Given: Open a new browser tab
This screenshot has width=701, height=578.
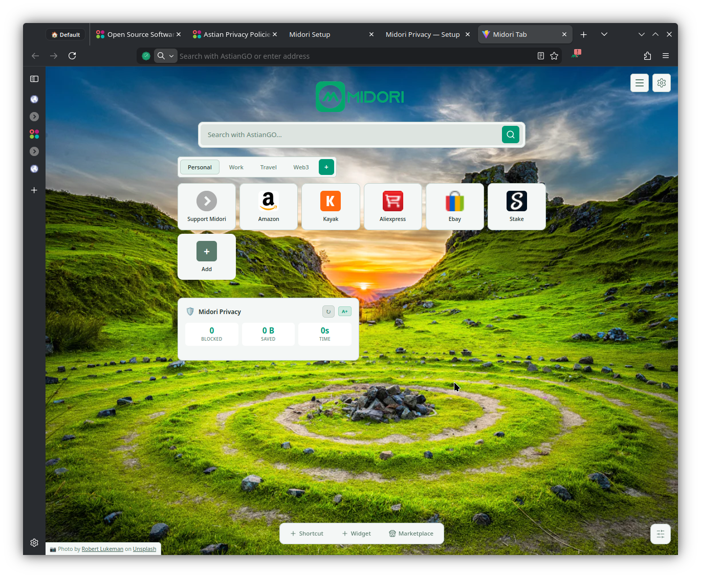Looking at the screenshot, I should pyautogui.click(x=583, y=34).
